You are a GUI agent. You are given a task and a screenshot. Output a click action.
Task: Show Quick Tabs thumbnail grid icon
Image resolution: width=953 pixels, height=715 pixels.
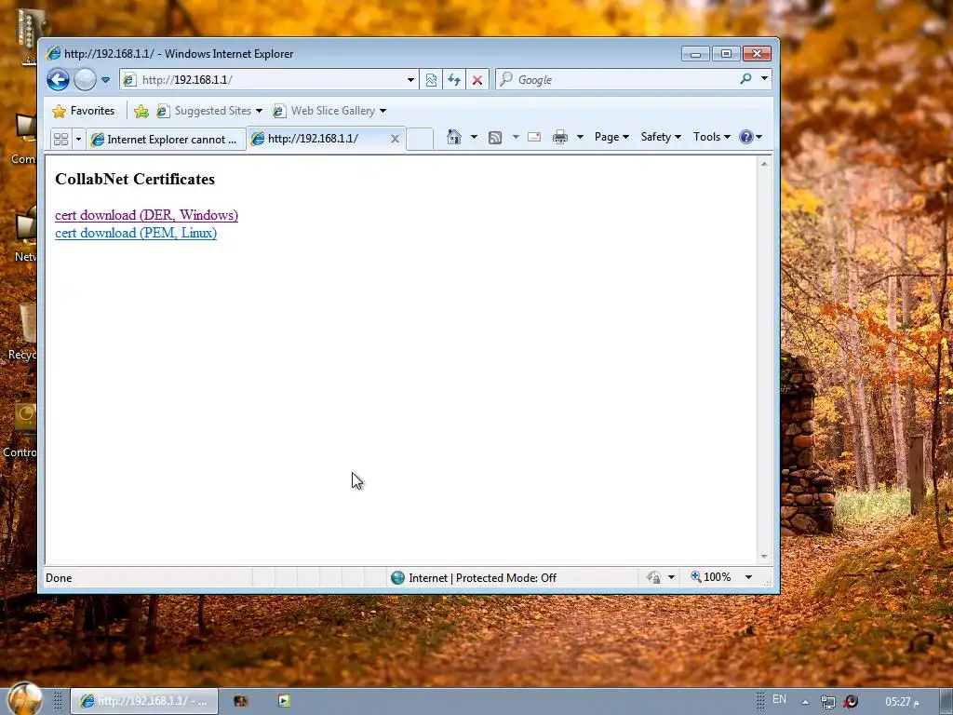point(60,140)
